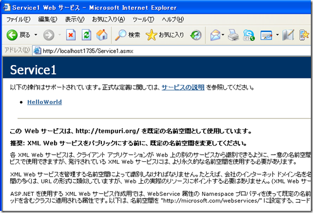The width and height of the screenshot is (313, 213).
Task: Click the bold 推奨: XML Web サービス line
Action: [129, 143]
